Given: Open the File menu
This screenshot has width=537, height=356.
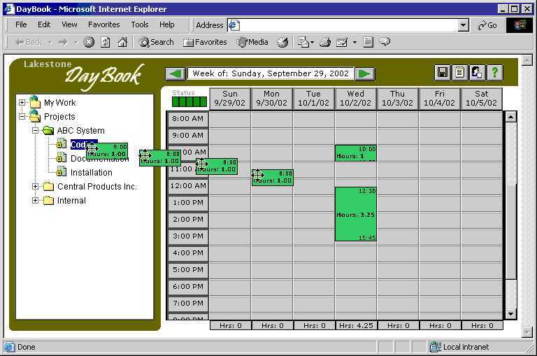Looking at the screenshot, I should click(21, 24).
